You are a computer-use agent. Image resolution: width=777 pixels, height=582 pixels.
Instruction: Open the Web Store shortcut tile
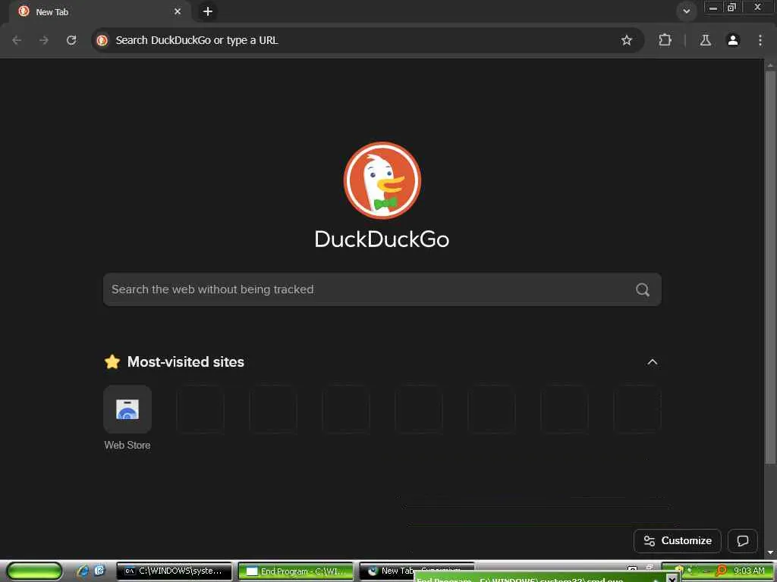(x=127, y=409)
